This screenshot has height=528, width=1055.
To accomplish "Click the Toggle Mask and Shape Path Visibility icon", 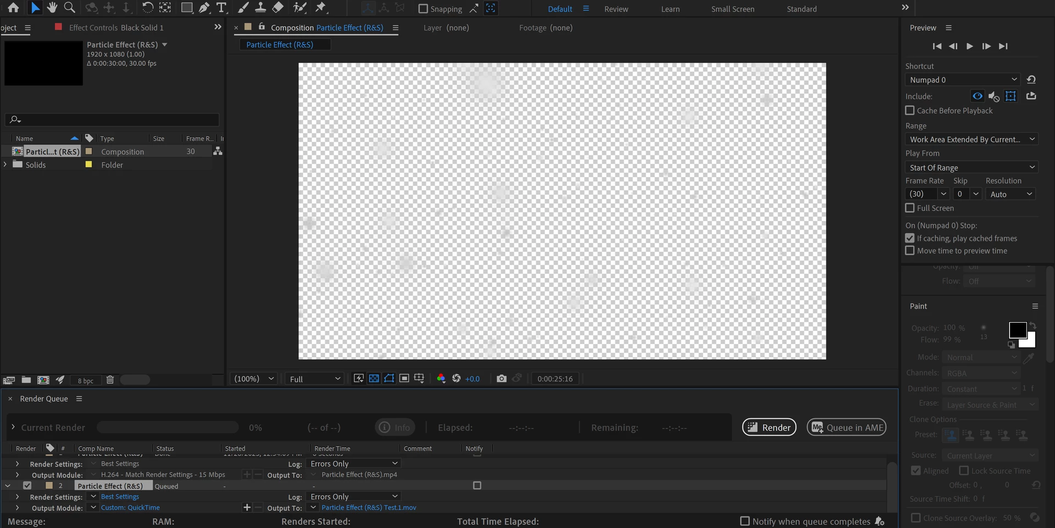I will tap(389, 378).
